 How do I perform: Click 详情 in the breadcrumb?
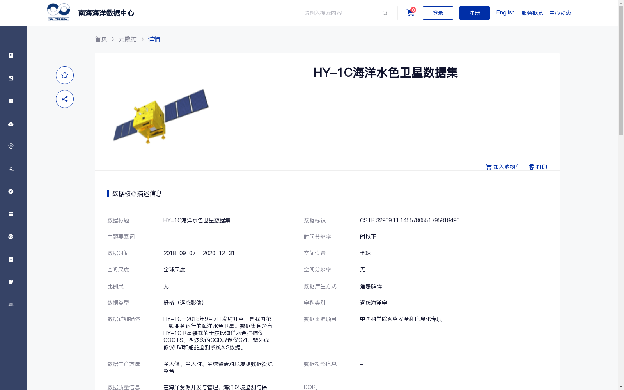tap(154, 39)
